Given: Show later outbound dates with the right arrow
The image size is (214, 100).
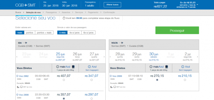Looking at the screenshot, I should [104, 57].
